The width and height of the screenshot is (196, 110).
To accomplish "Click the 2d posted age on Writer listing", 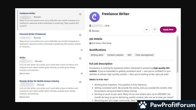I will click(x=81, y=73).
